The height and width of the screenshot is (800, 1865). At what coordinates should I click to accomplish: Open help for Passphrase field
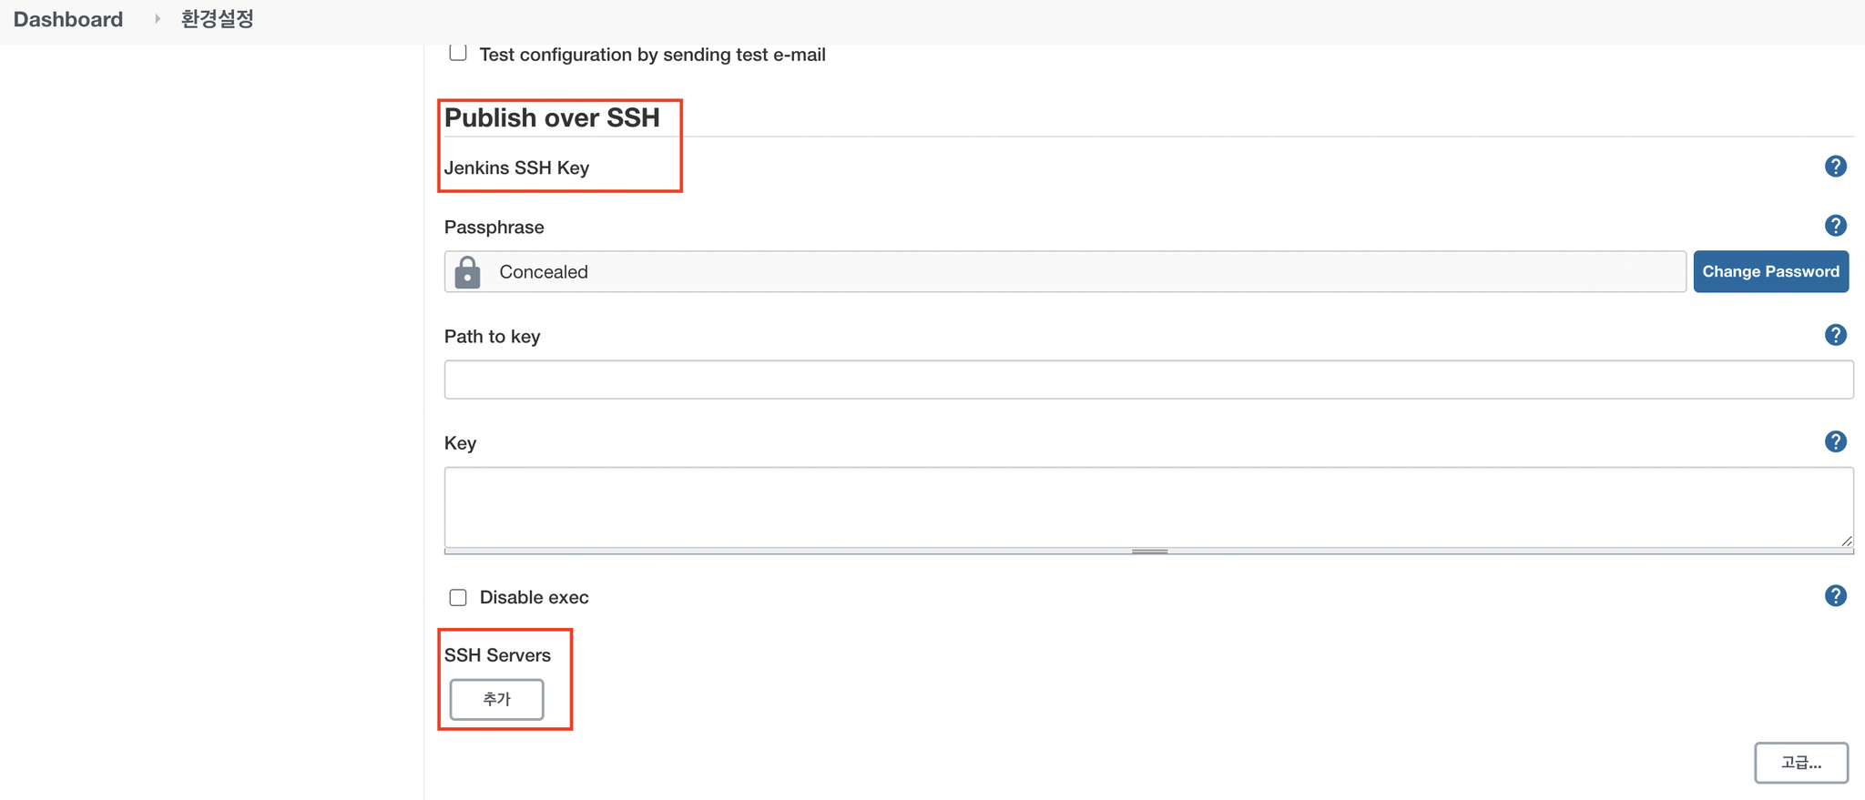click(x=1835, y=226)
